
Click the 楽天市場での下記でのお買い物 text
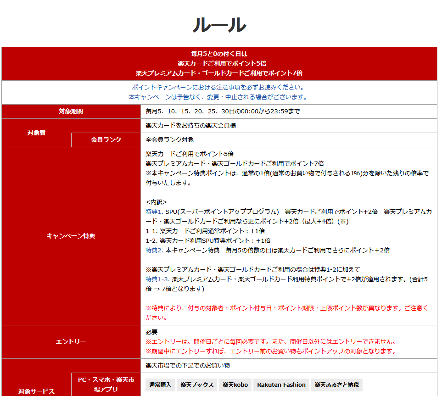coord(188,366)
